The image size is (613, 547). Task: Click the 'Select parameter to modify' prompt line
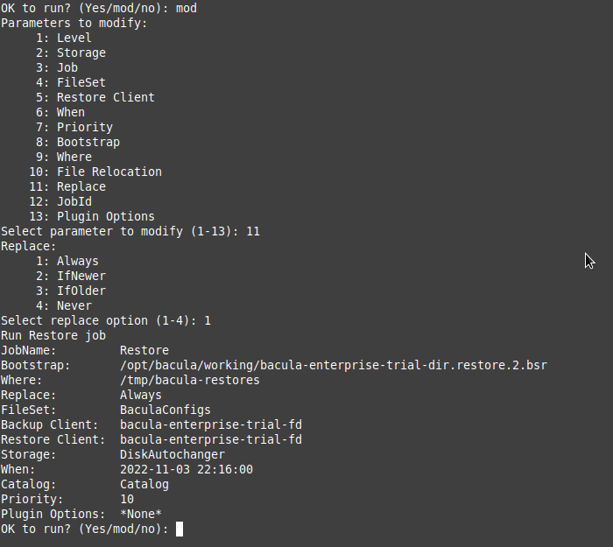pyautogui.click(x=130, y=231)
